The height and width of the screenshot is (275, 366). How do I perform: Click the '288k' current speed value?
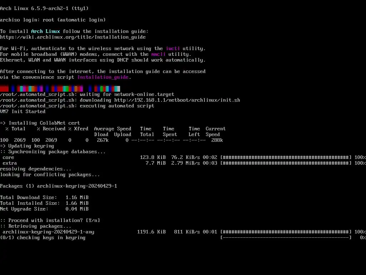coord(217,140)
